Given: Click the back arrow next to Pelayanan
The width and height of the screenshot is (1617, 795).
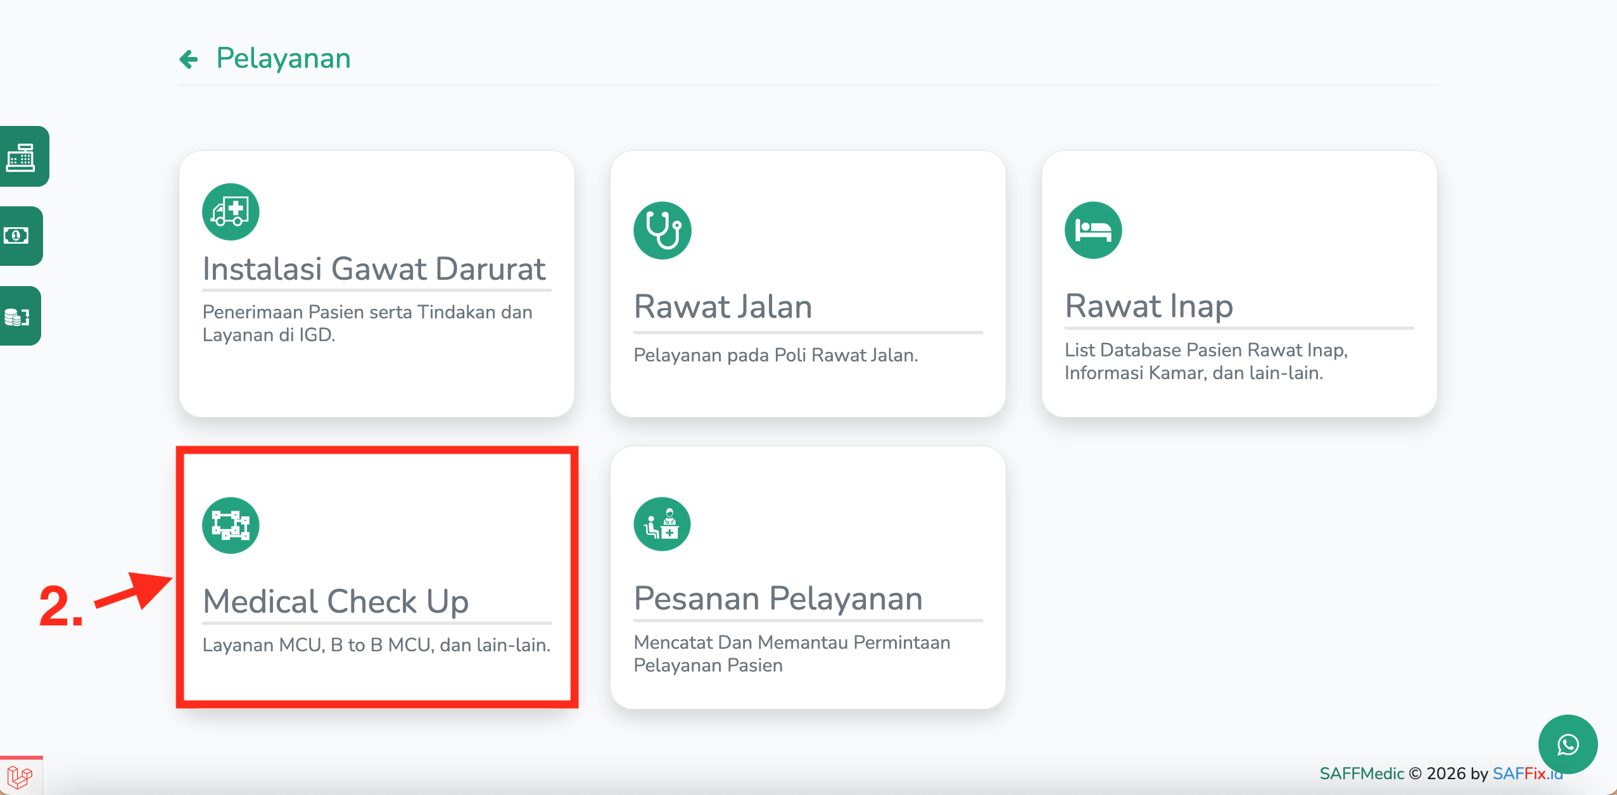Looking at the screenshot, I should tap(189, 59).
